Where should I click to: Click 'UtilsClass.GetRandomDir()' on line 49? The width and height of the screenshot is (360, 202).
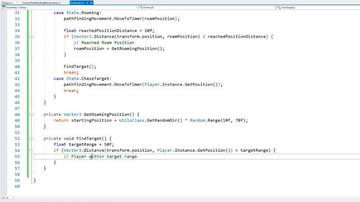pos(151,121)
